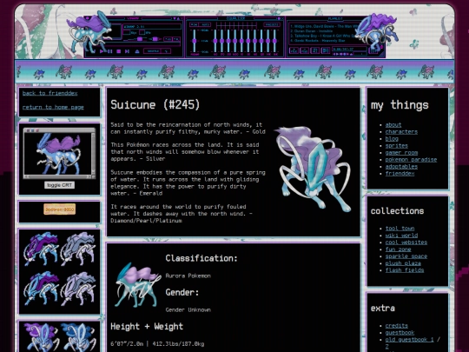The width and height of the screenshot is (469, 352).
Task: Open the 'return to home page' link
Action: [53, 107]
